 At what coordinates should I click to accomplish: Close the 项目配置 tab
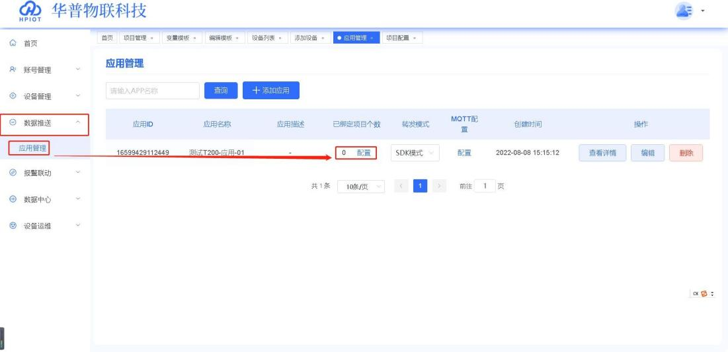[415, 38]
